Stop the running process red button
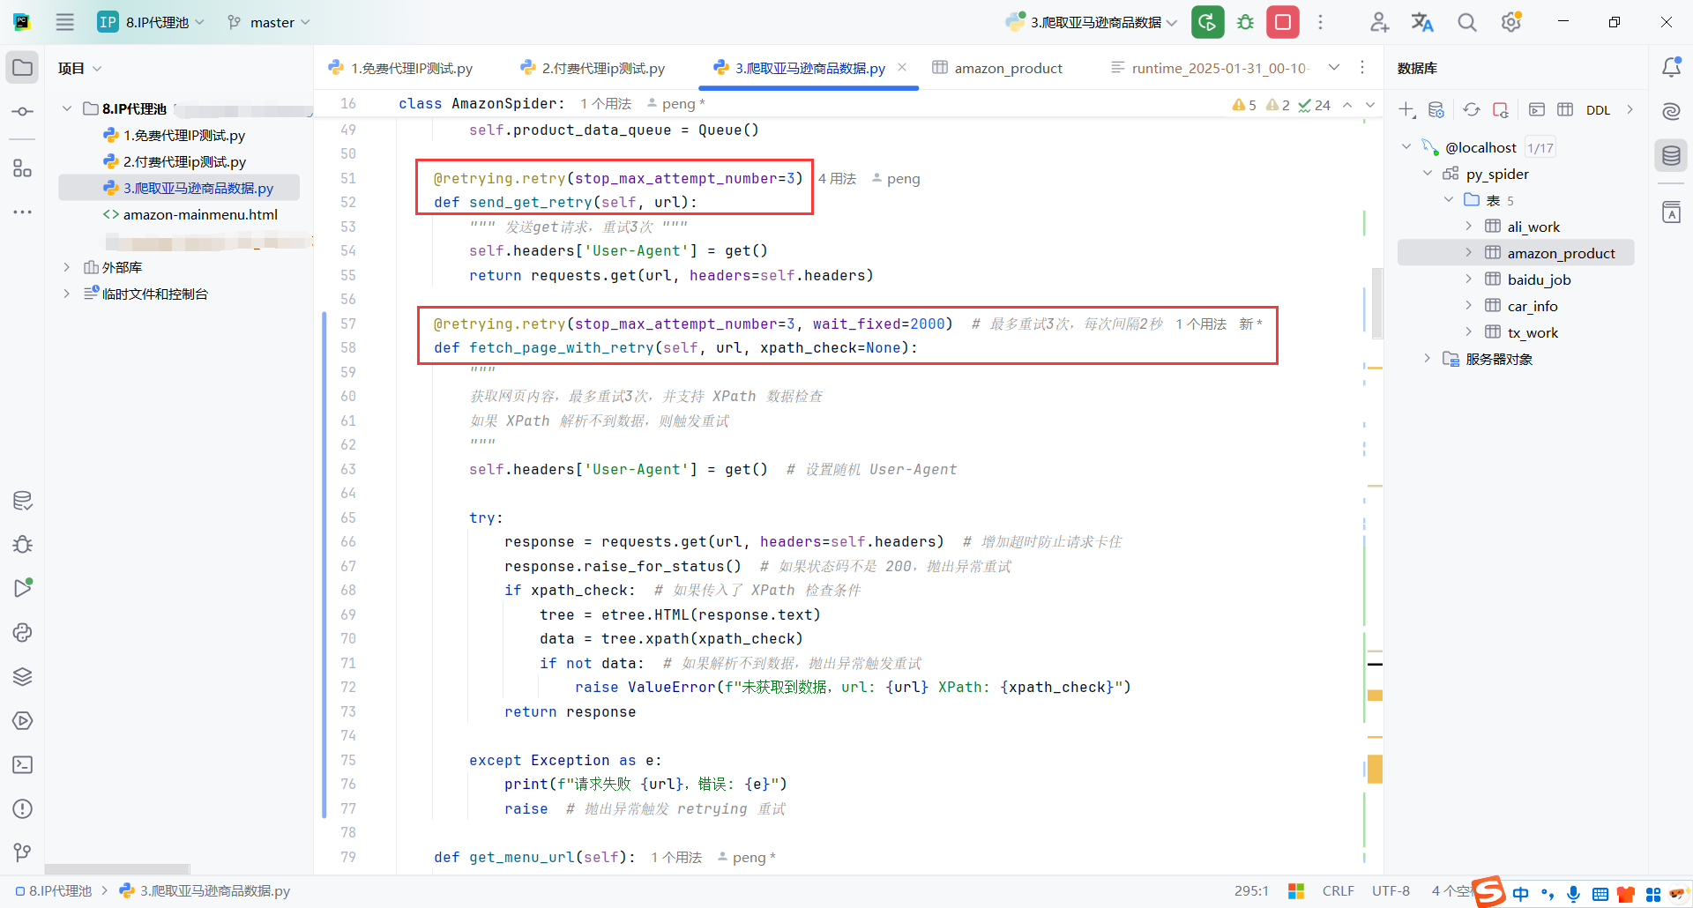The height and width of the screenshot is (908, 1693). 1283,22
